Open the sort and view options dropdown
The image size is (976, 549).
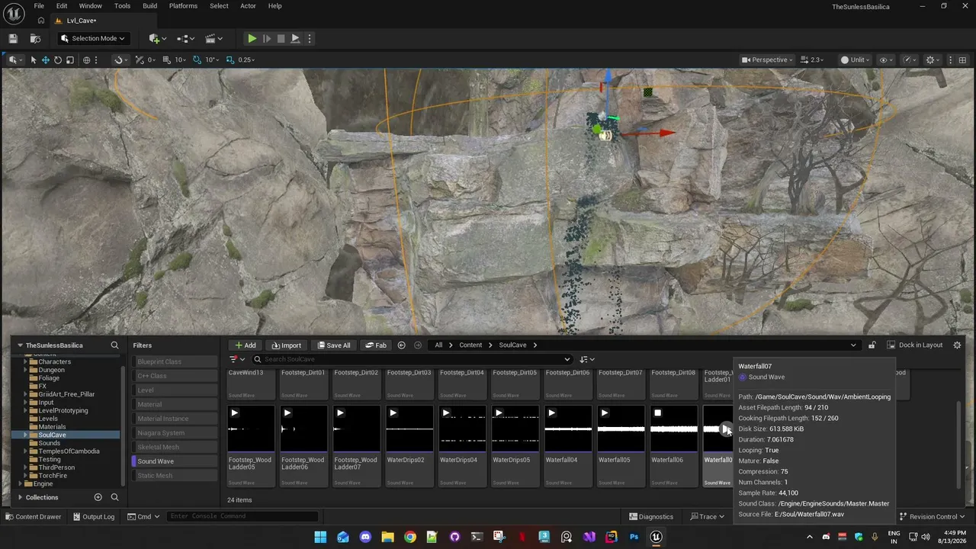(587, 359)
